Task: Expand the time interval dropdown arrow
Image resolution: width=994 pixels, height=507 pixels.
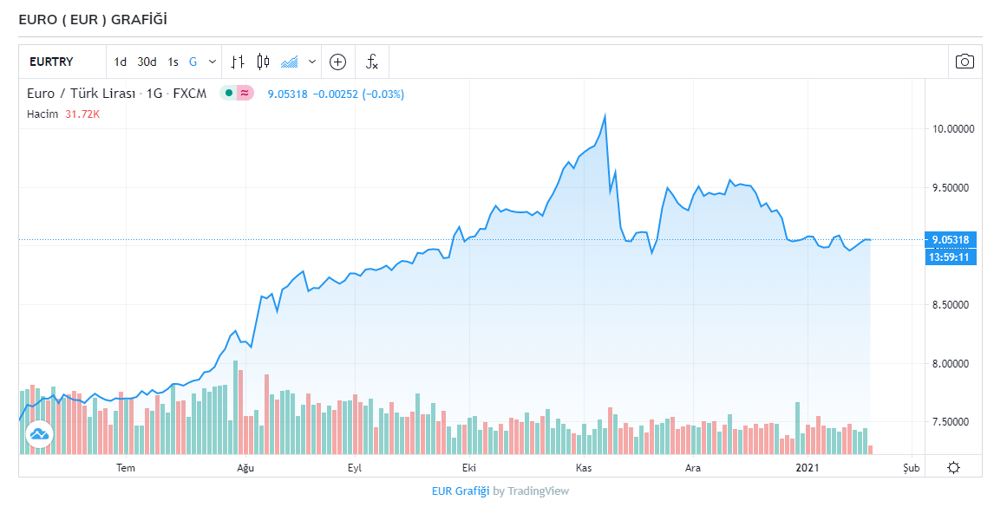Action: [x=213, y=62]
